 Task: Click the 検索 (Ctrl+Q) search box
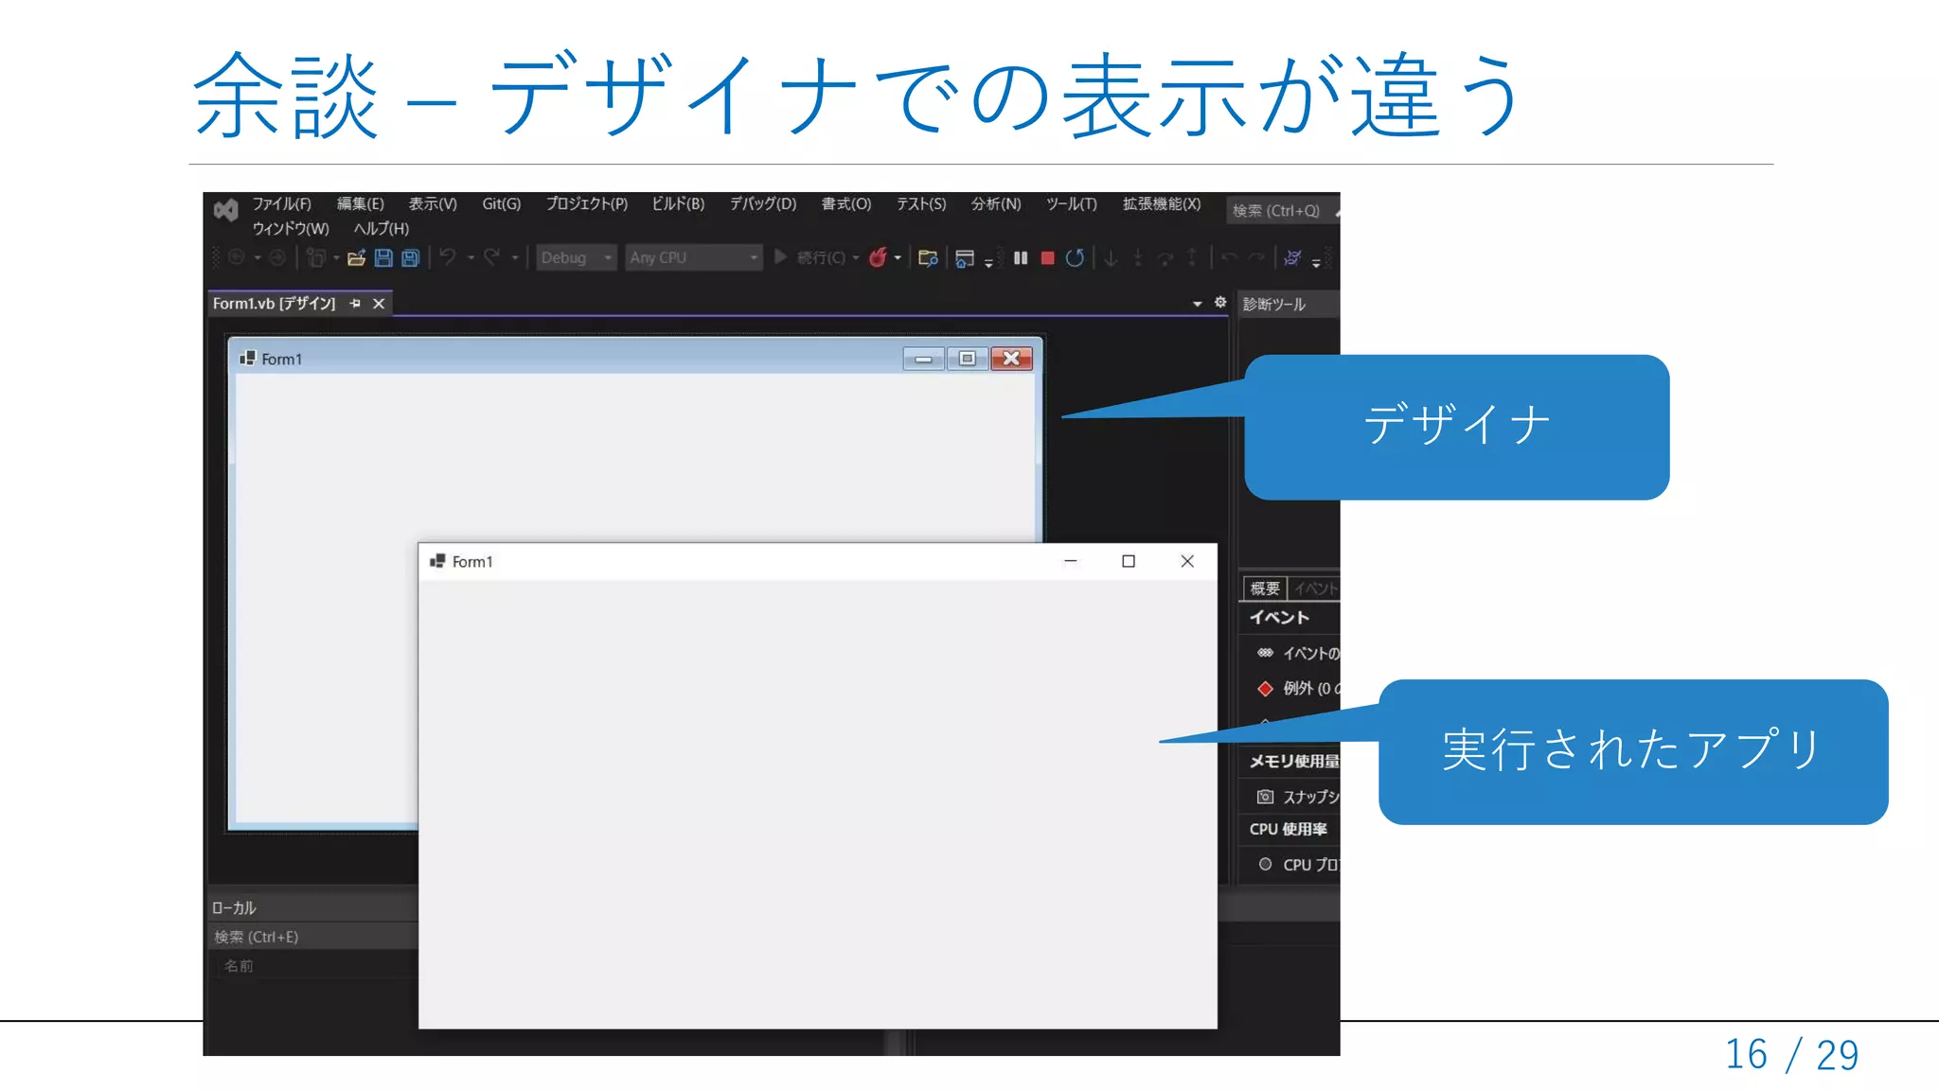(1275, 210)
